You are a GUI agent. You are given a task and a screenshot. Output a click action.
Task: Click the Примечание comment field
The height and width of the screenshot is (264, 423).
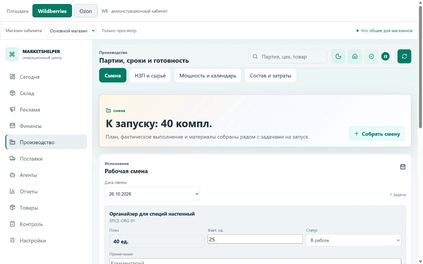point(255,262)
